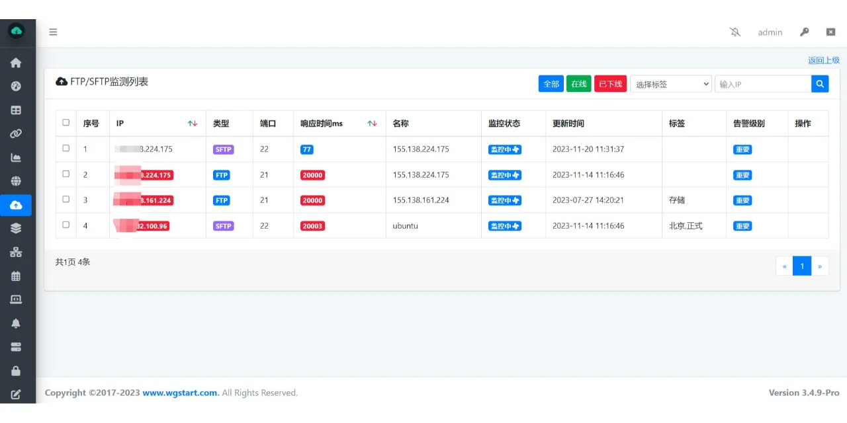Open the www.wgstart.com footer link
This screenshot has width=847, height=423.
pos(180,393)
